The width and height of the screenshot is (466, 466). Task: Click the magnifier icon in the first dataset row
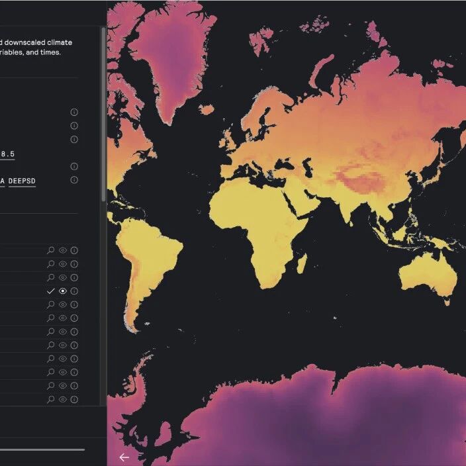point(50,251)
